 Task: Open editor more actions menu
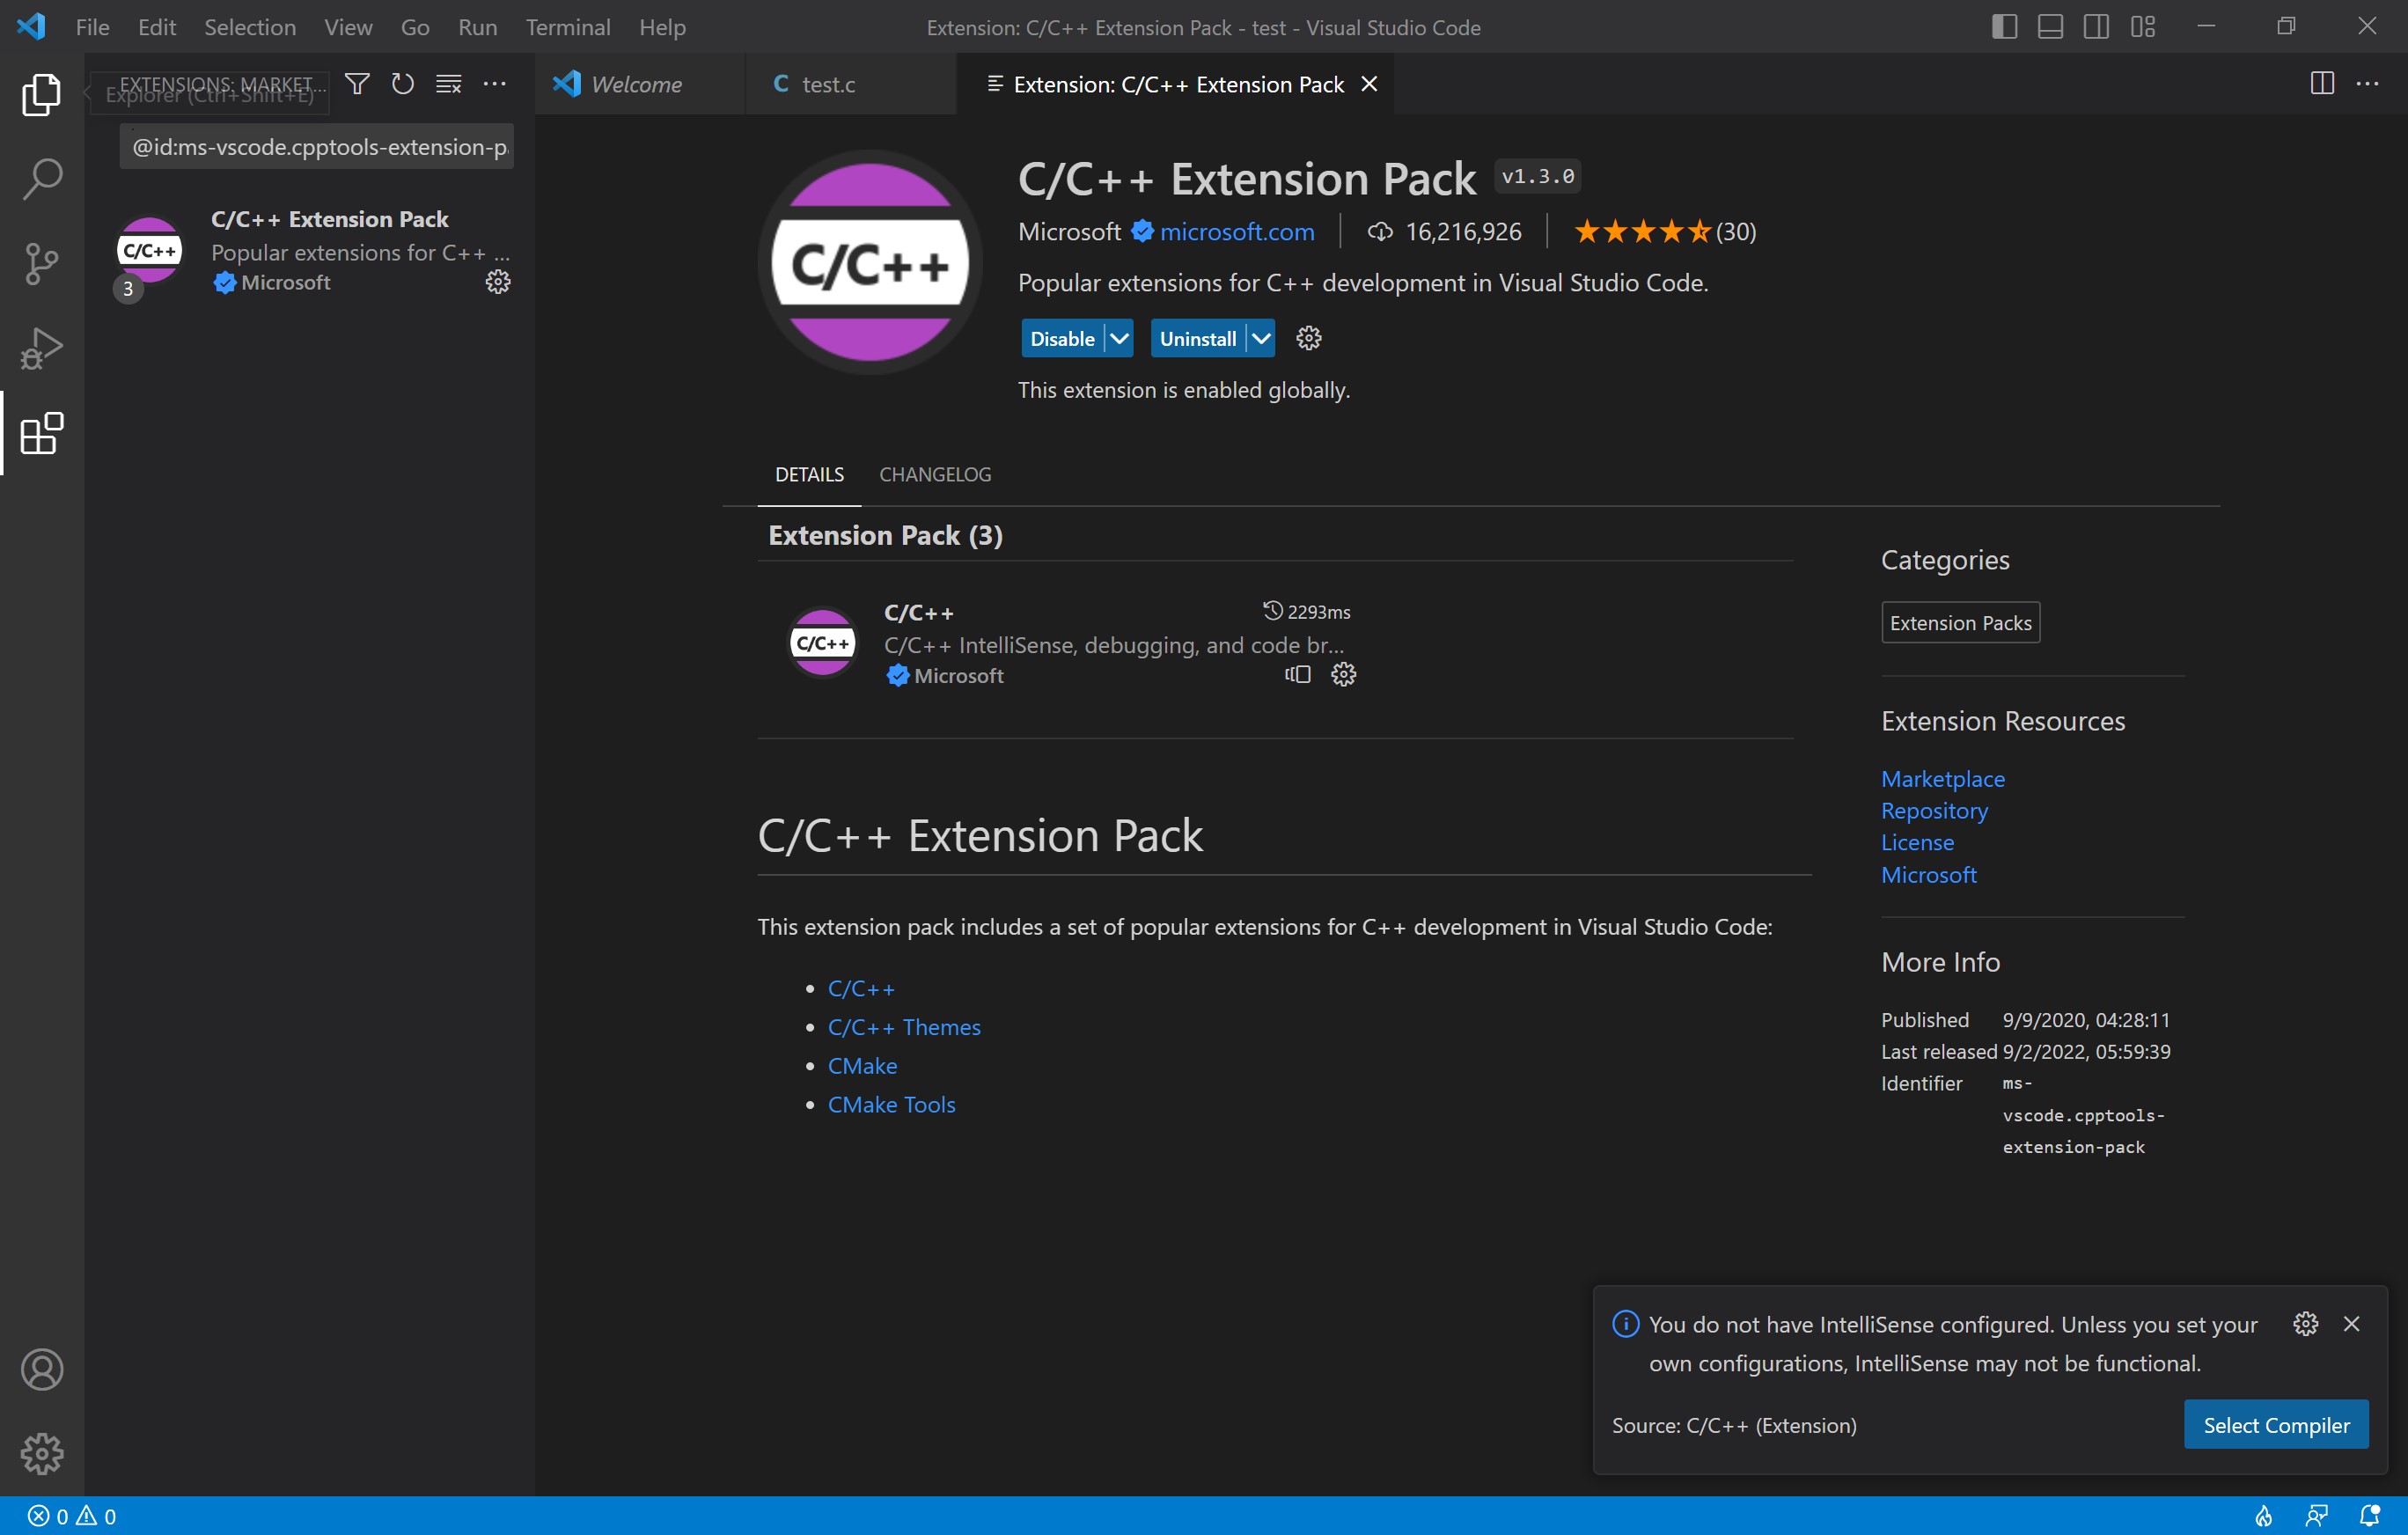tap(2368, 84)
